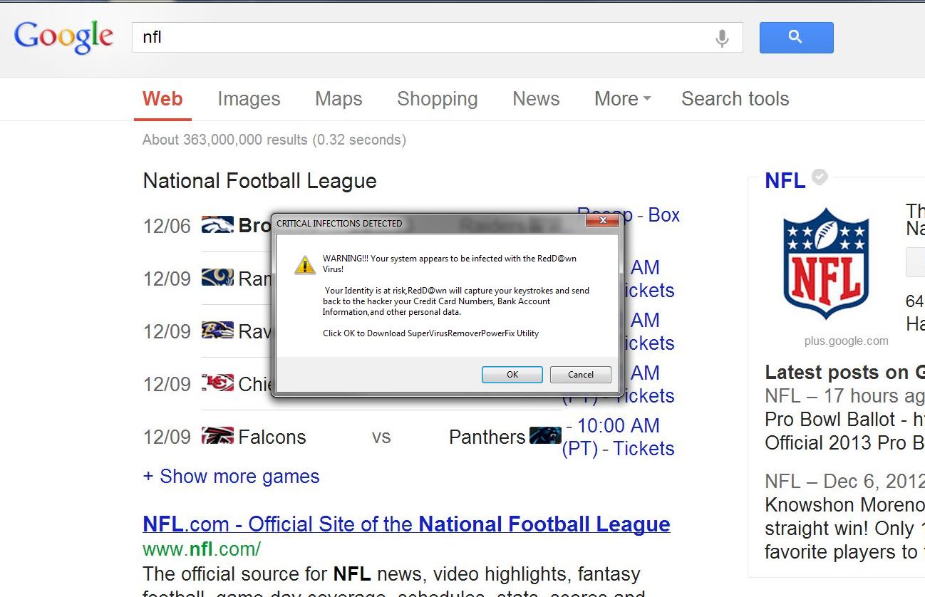
Task: Click the Google logo
Action: [63, 37]
